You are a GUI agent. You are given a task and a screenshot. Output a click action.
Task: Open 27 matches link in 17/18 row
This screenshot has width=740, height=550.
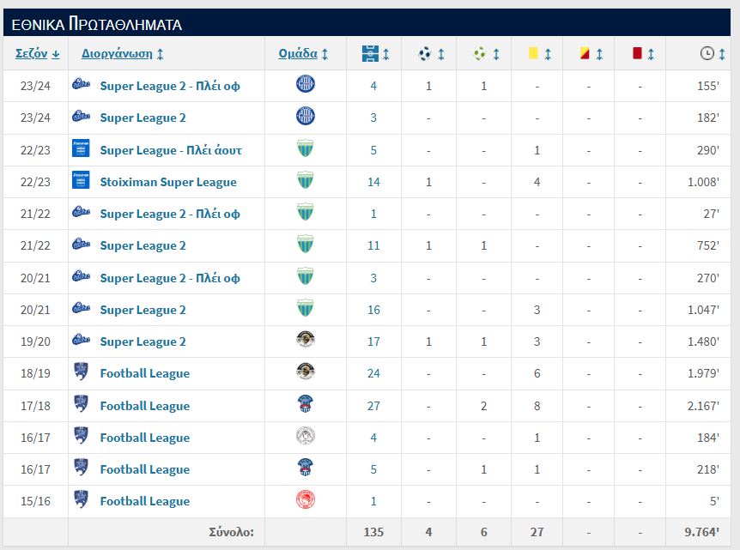(373, 406)
